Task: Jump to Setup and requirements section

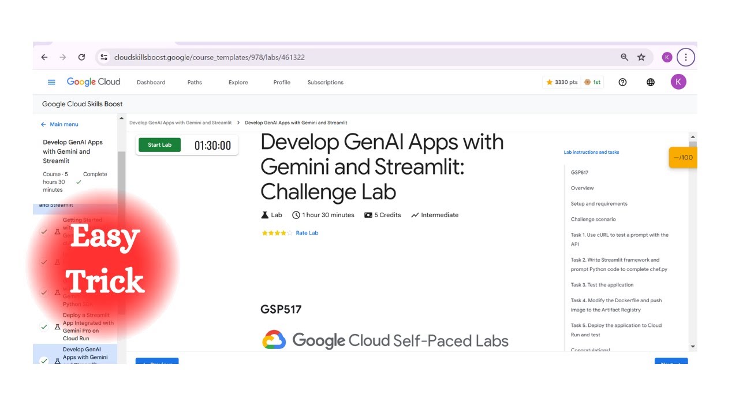Action: click(x=599, y=203)
